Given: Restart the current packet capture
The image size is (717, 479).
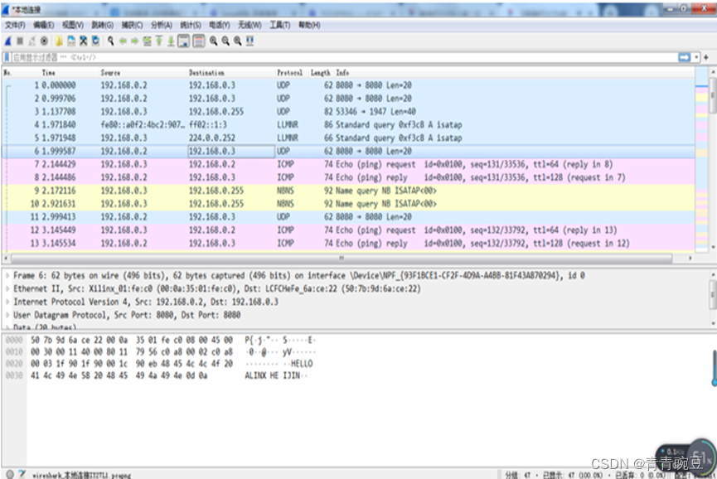Looking at the screenshot, I should point(31,41).
